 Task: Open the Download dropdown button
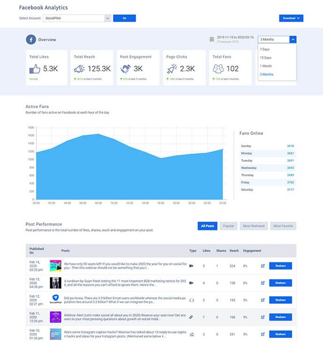pyautogui.click(x=291, y=18)
